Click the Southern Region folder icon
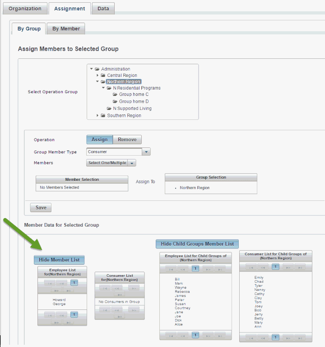Image resolution: width=325 pixels, height=347 pixels. (103, 116)
